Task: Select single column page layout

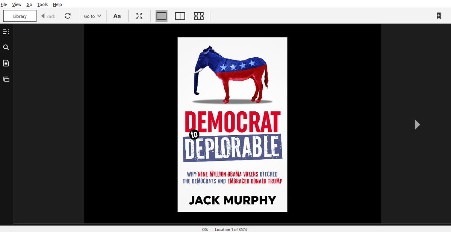Action: point(162,16)
